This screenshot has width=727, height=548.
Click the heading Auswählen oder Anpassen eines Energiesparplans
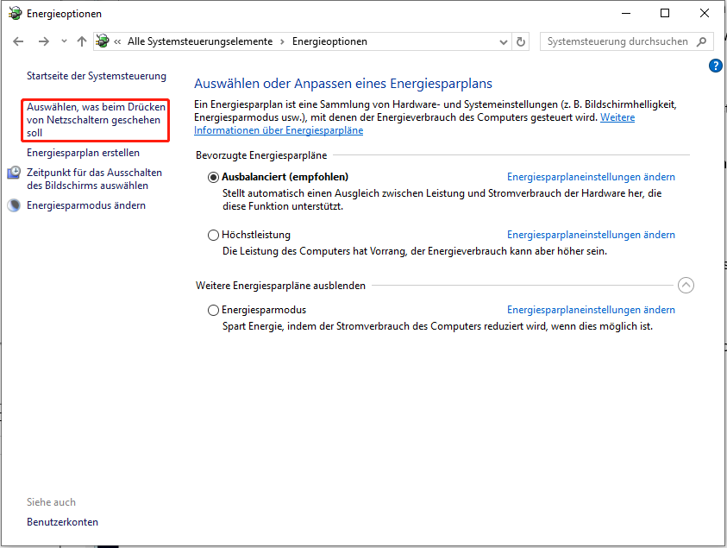point(343,84)
